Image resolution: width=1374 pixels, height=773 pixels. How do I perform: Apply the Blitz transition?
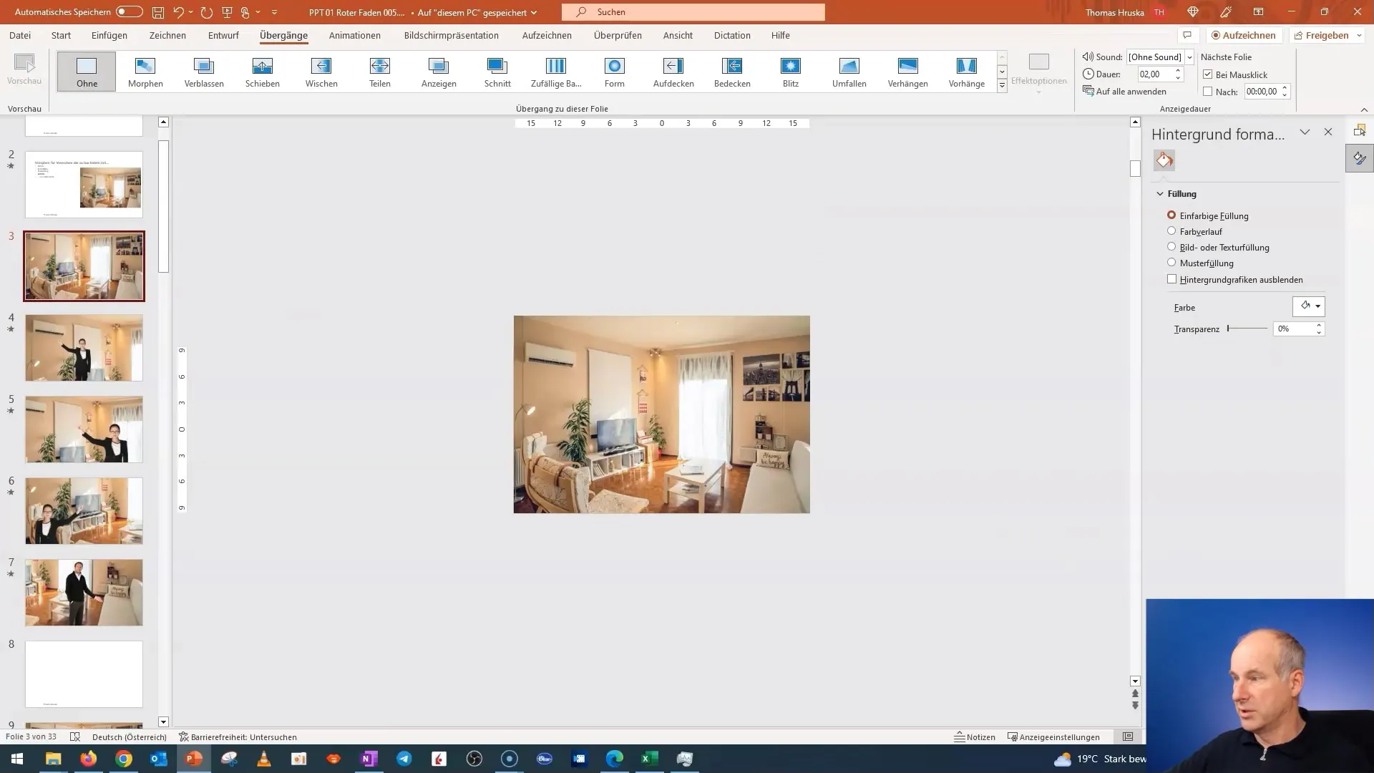pyautogui.click(x=791, y=72)
